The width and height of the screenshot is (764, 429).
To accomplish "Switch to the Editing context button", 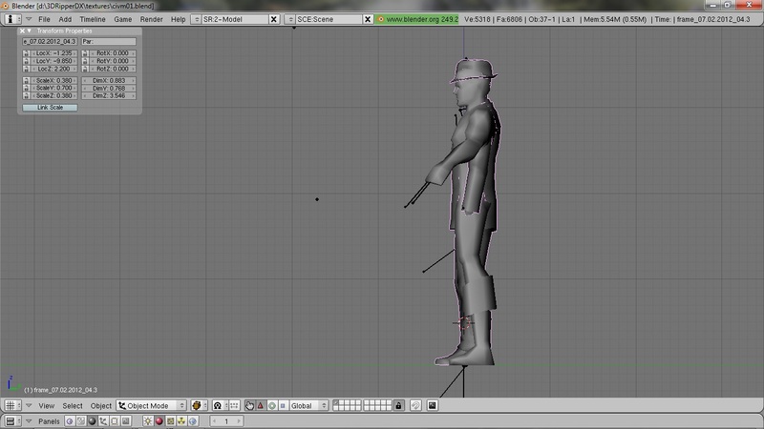I will [115, 420].
